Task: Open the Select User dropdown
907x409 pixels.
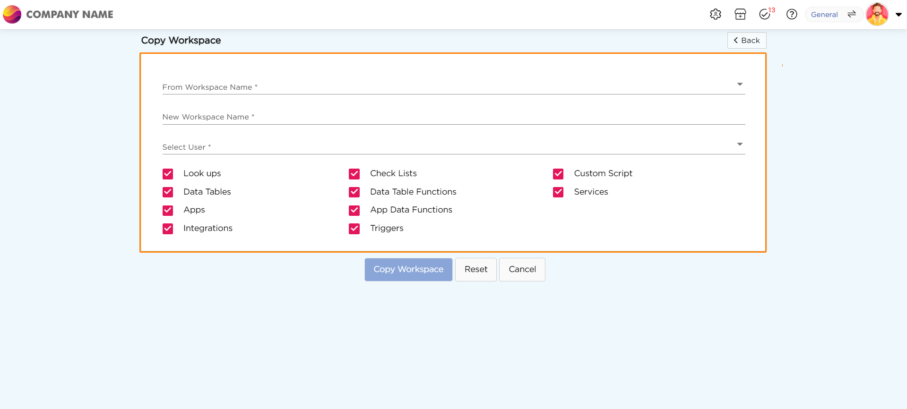Action: point(740,145)
